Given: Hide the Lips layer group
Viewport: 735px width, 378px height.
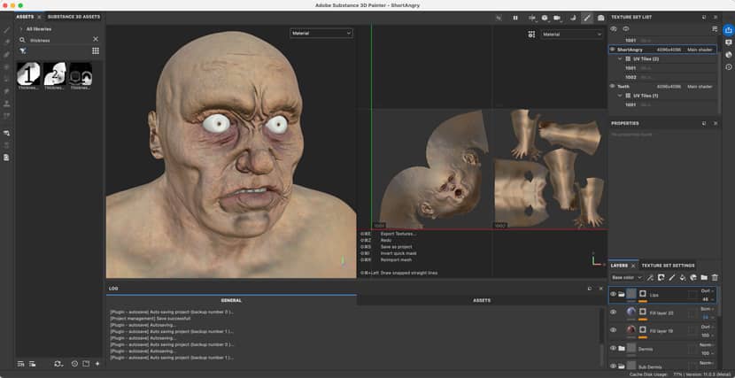Looking at the screenshot, I should (x=613, y=294).
